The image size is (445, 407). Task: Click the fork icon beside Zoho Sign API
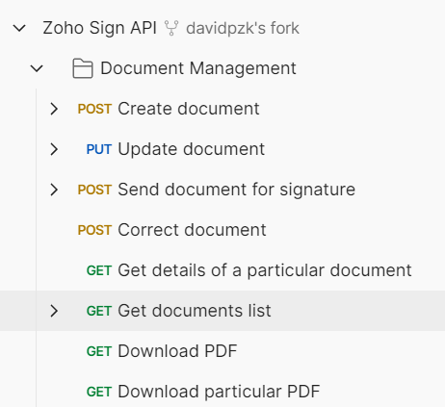[171, 28]
